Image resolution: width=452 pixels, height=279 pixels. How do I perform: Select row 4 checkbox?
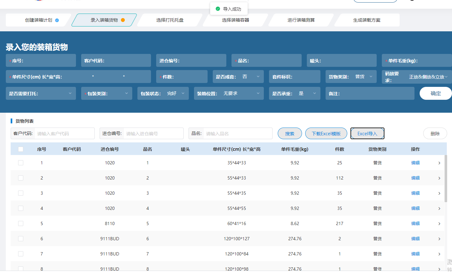[21, 208]
